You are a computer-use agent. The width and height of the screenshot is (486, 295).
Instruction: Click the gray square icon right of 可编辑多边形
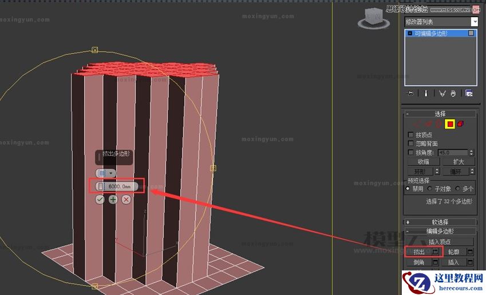[x=471, y=33]
